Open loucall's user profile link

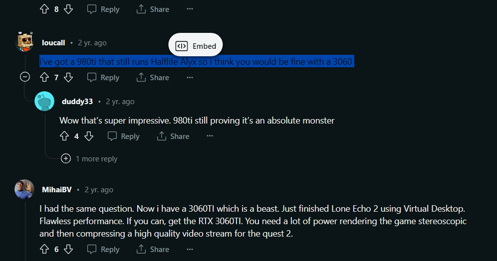coord(53,43)
